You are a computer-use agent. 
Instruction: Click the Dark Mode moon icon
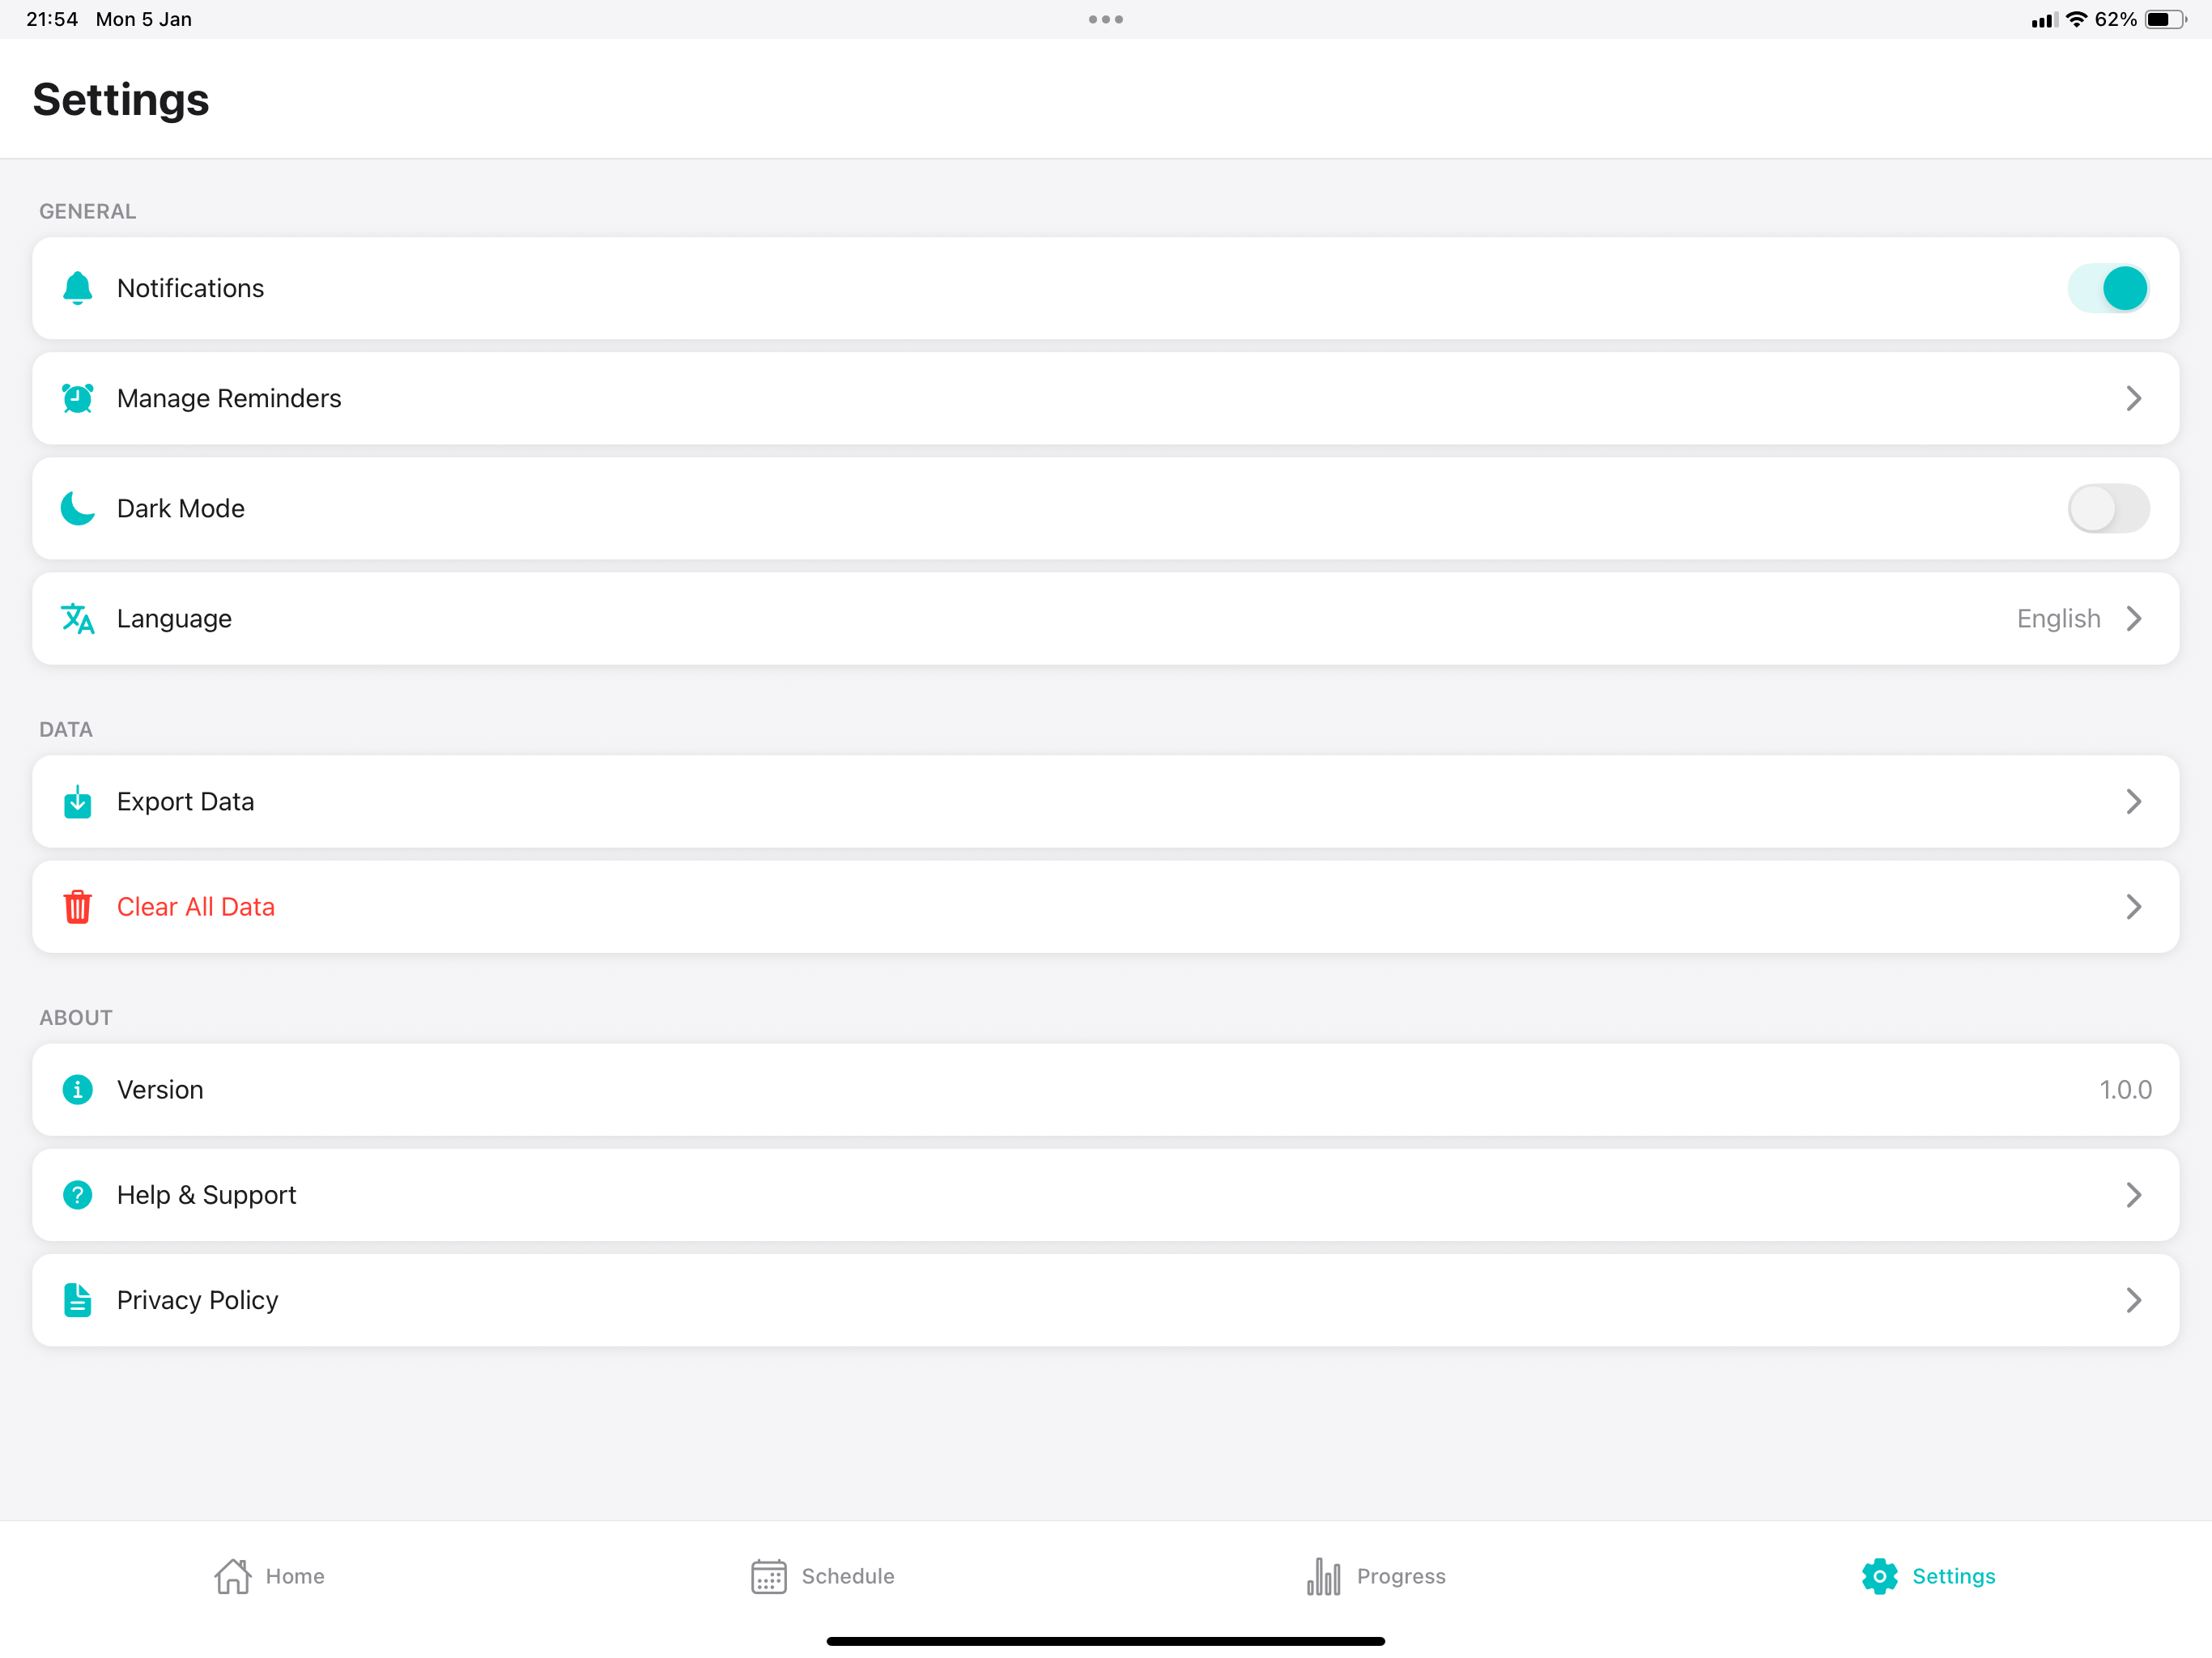pyautogui.click(x=77, y=508)
